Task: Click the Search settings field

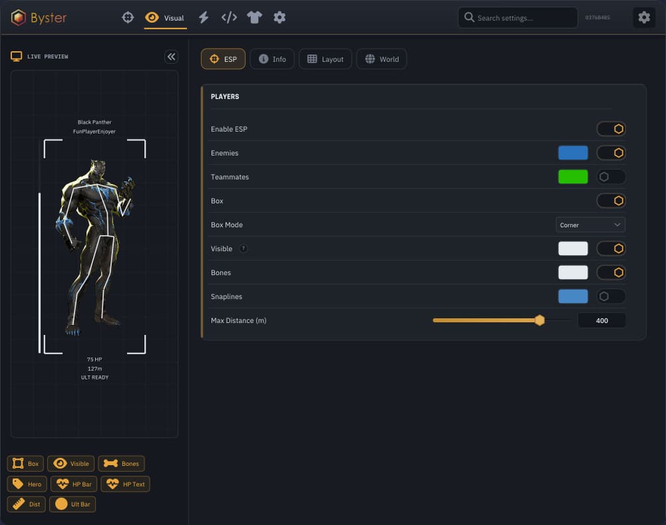Action: [x=518, y=18]
